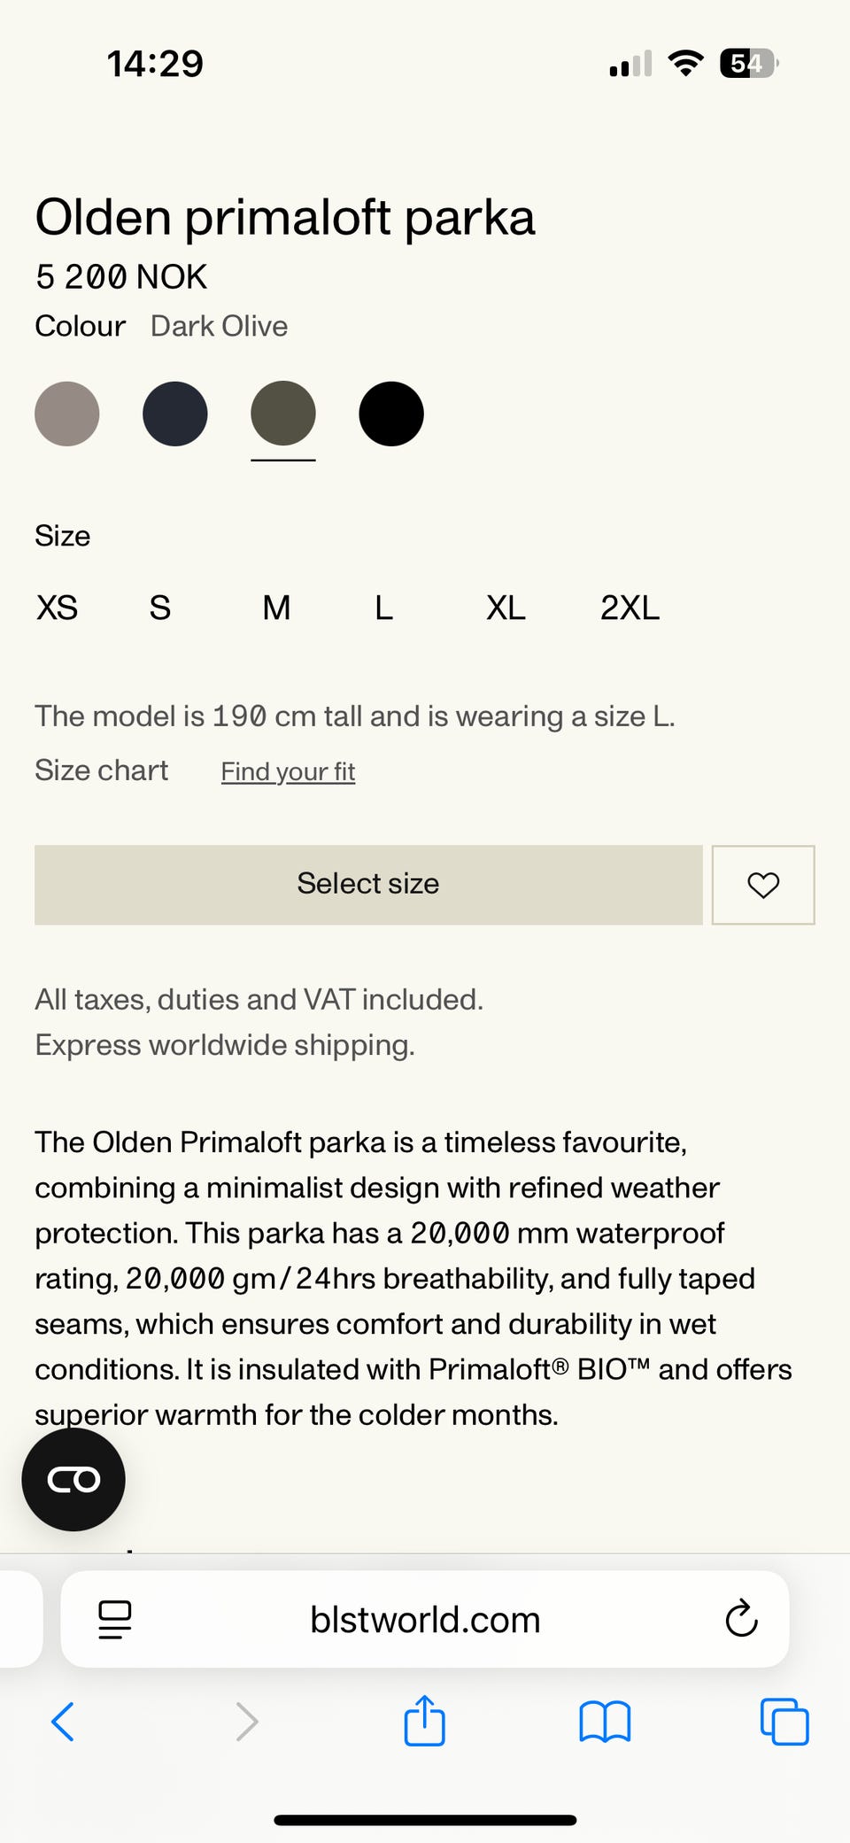Open Safari bookmarks book icon

click(605, 1722)
